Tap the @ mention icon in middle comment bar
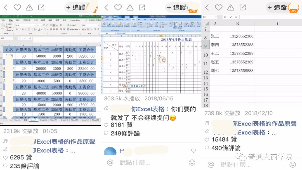 point(110,163)
